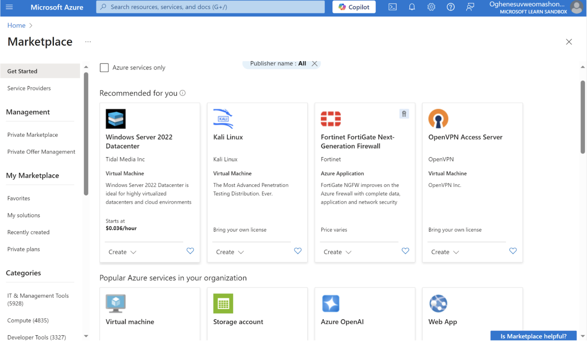Select Compute (4835) category
The image size is (587, 343).
click(x=28, y=320)
